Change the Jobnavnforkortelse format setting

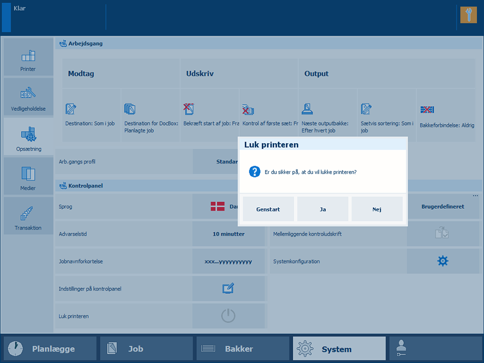point(229,261)
